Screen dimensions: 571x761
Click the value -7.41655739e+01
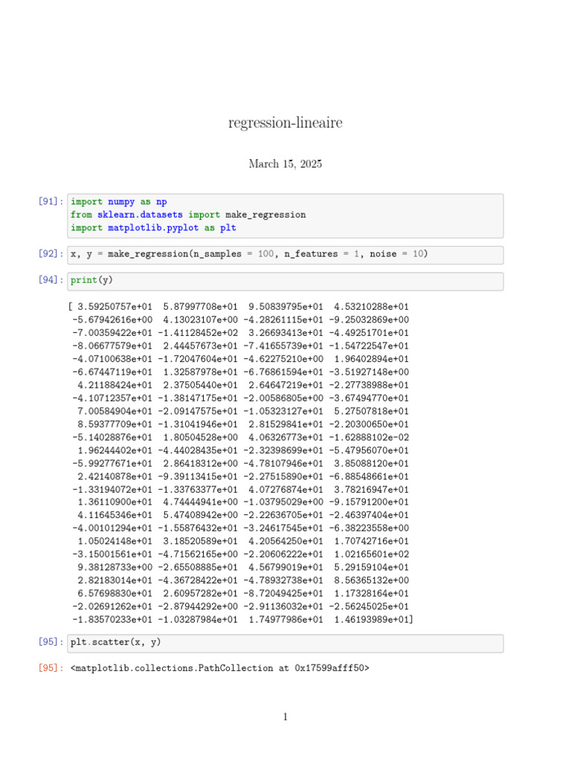(283, 346)
